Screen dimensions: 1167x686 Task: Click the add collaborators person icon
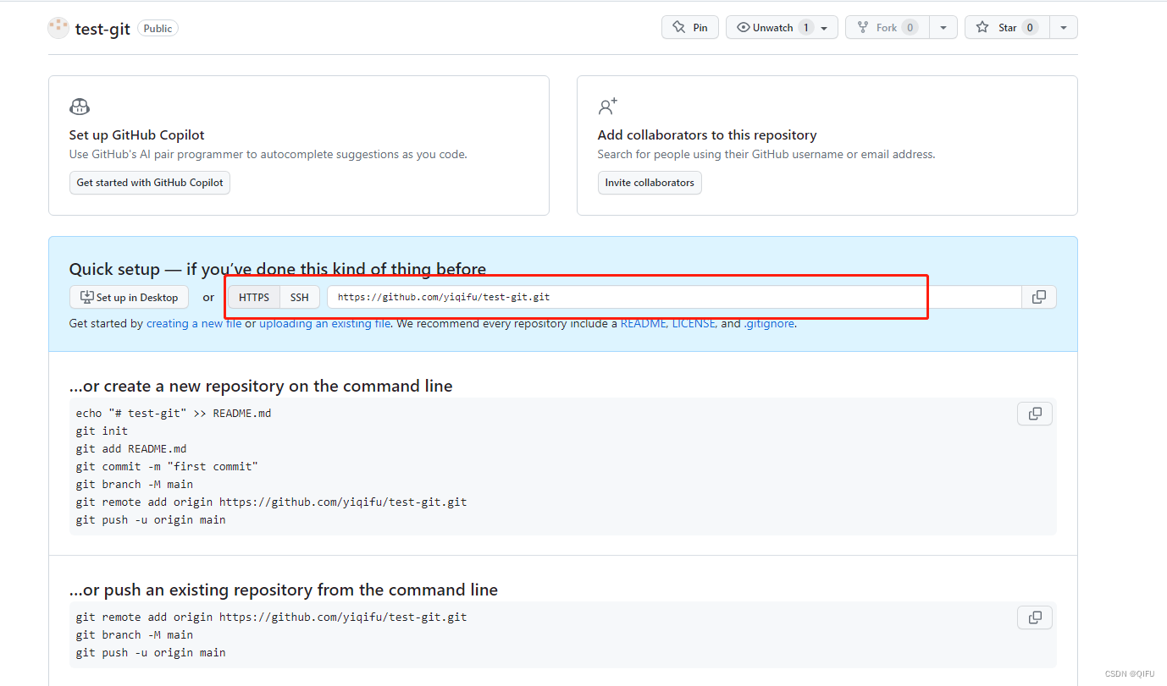click(x=608, y=107)
